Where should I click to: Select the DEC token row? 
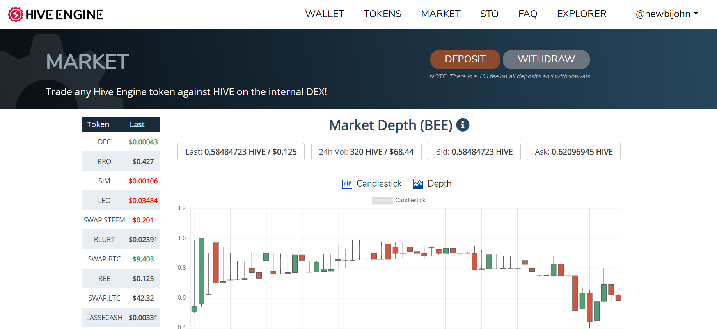click(x=121, y=142)
